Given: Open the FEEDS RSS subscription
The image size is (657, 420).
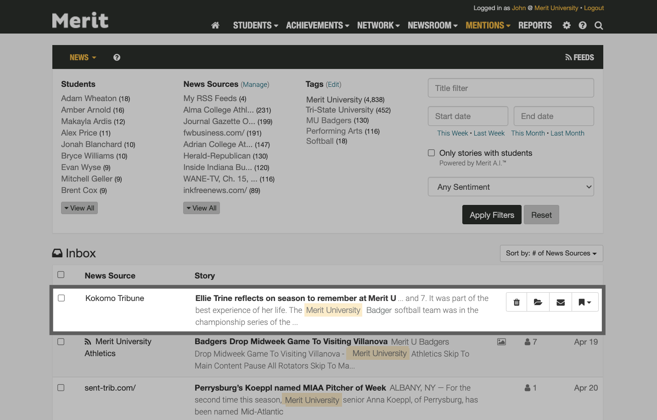Looking at the screenshot, I should pos(579,57).
